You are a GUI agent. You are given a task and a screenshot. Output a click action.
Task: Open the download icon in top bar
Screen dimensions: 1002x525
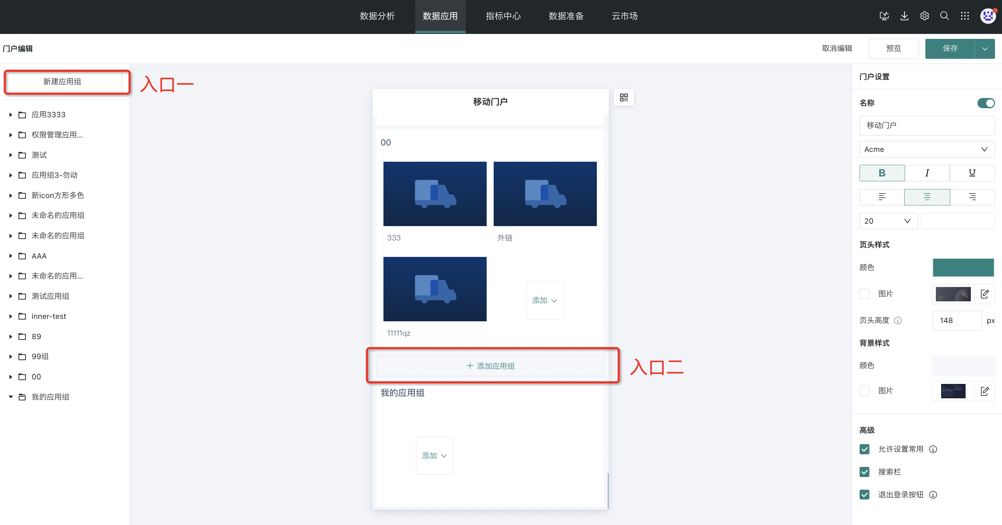coord(904,16)
